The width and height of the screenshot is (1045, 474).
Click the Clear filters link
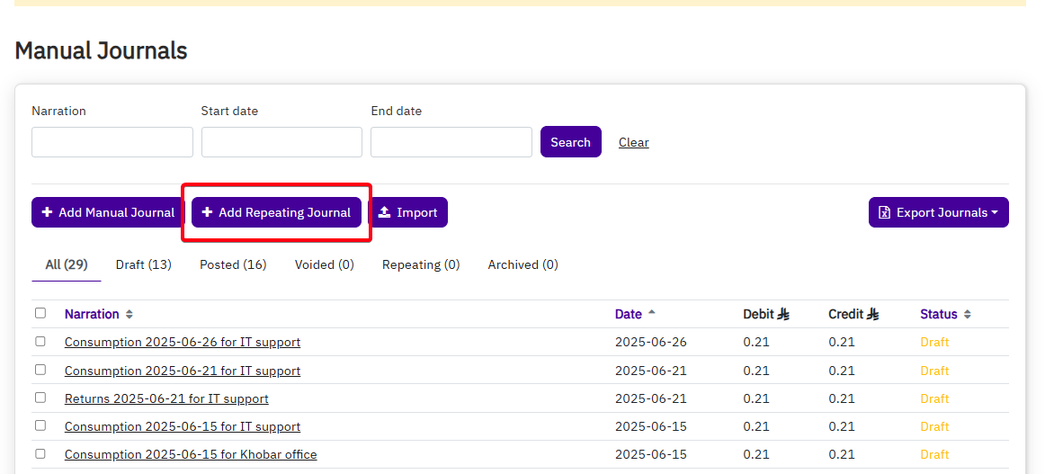pyautogui.click(x=633, y=143)
